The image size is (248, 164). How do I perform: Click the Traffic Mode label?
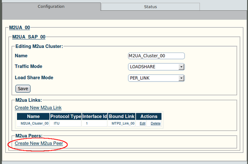point(28,66)
